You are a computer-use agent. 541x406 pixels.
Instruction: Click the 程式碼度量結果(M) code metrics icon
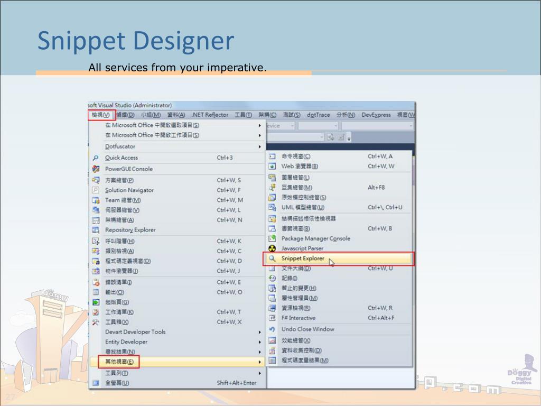(x=272, y=361)
